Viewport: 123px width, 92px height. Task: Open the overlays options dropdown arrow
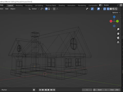coord(101,9)
